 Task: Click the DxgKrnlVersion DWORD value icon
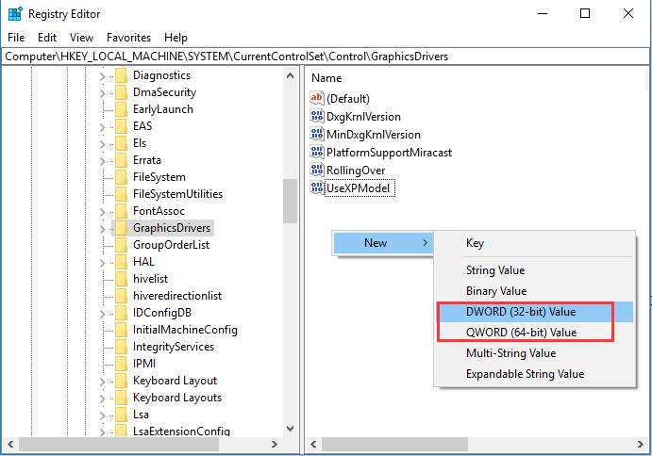click(x=317, y=116)
